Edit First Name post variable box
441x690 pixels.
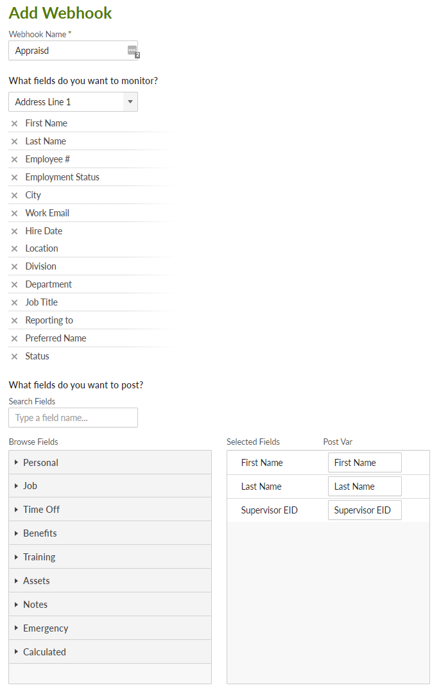point(365,463)
